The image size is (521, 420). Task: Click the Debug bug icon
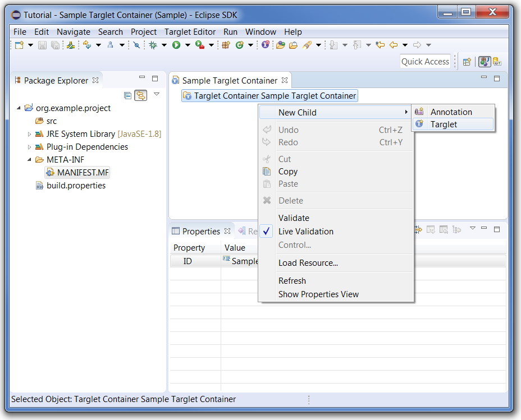[153, 45]
